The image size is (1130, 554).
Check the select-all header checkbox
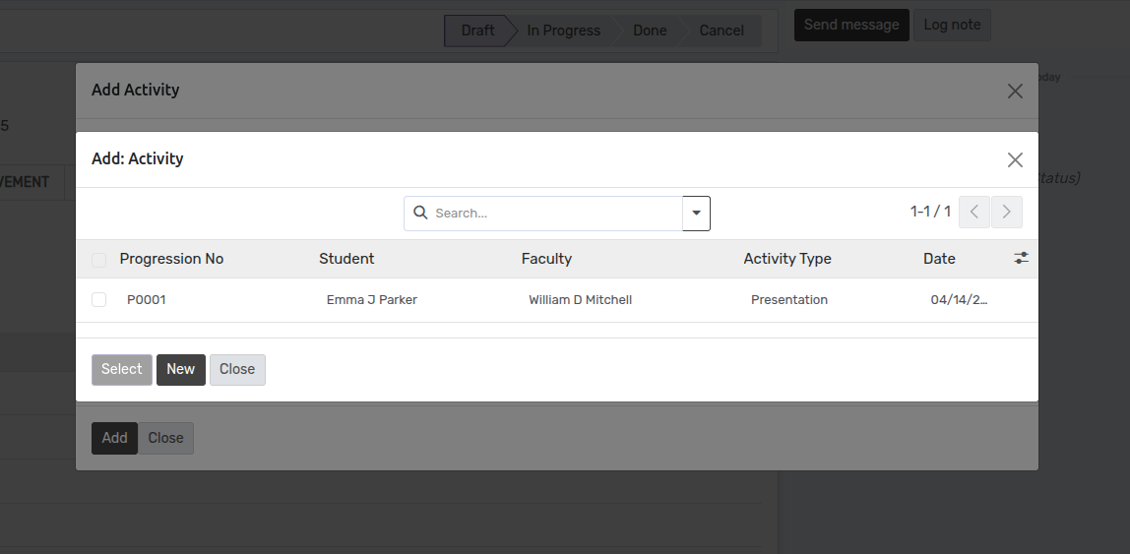click(98, 260)
